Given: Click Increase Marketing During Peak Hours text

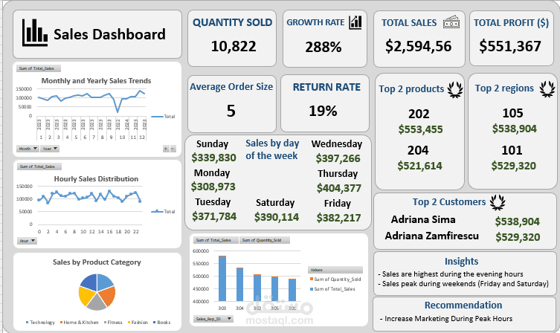Looking at the screenshot, I should (x=446, y=318).
